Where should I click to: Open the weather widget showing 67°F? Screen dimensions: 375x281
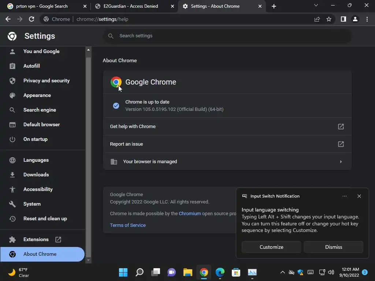19,272
